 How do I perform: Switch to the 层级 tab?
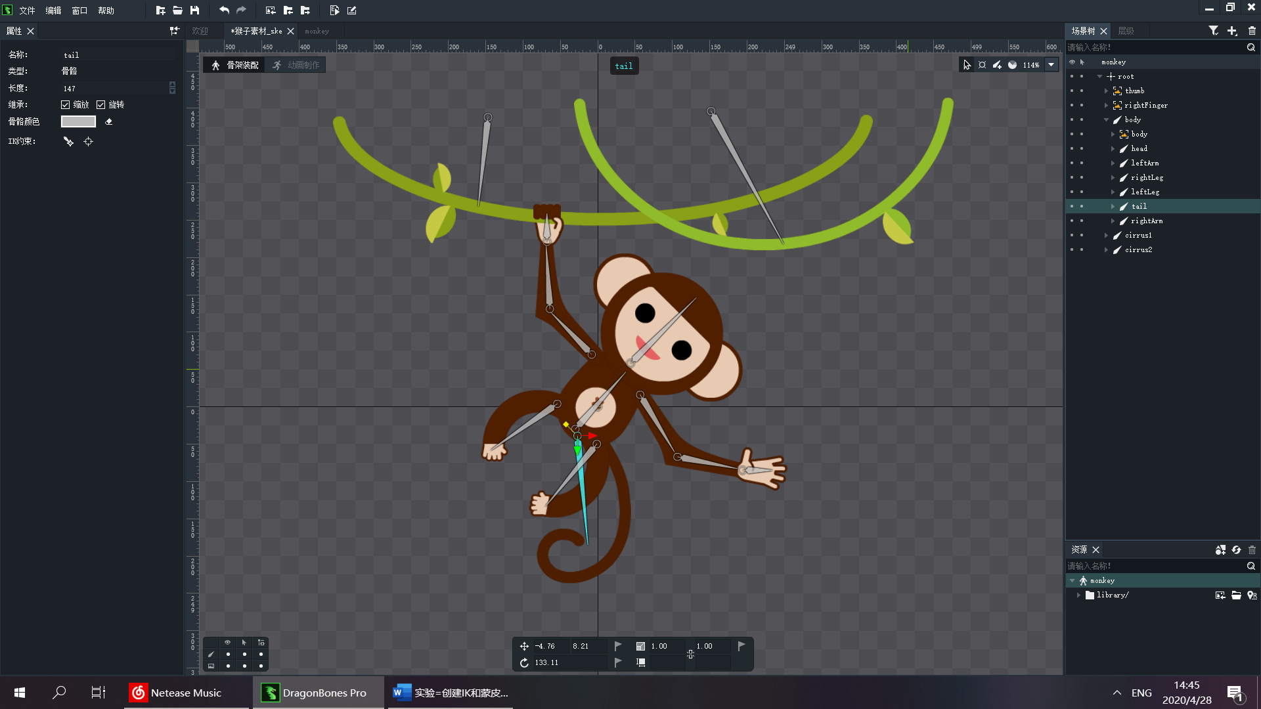1126,31
